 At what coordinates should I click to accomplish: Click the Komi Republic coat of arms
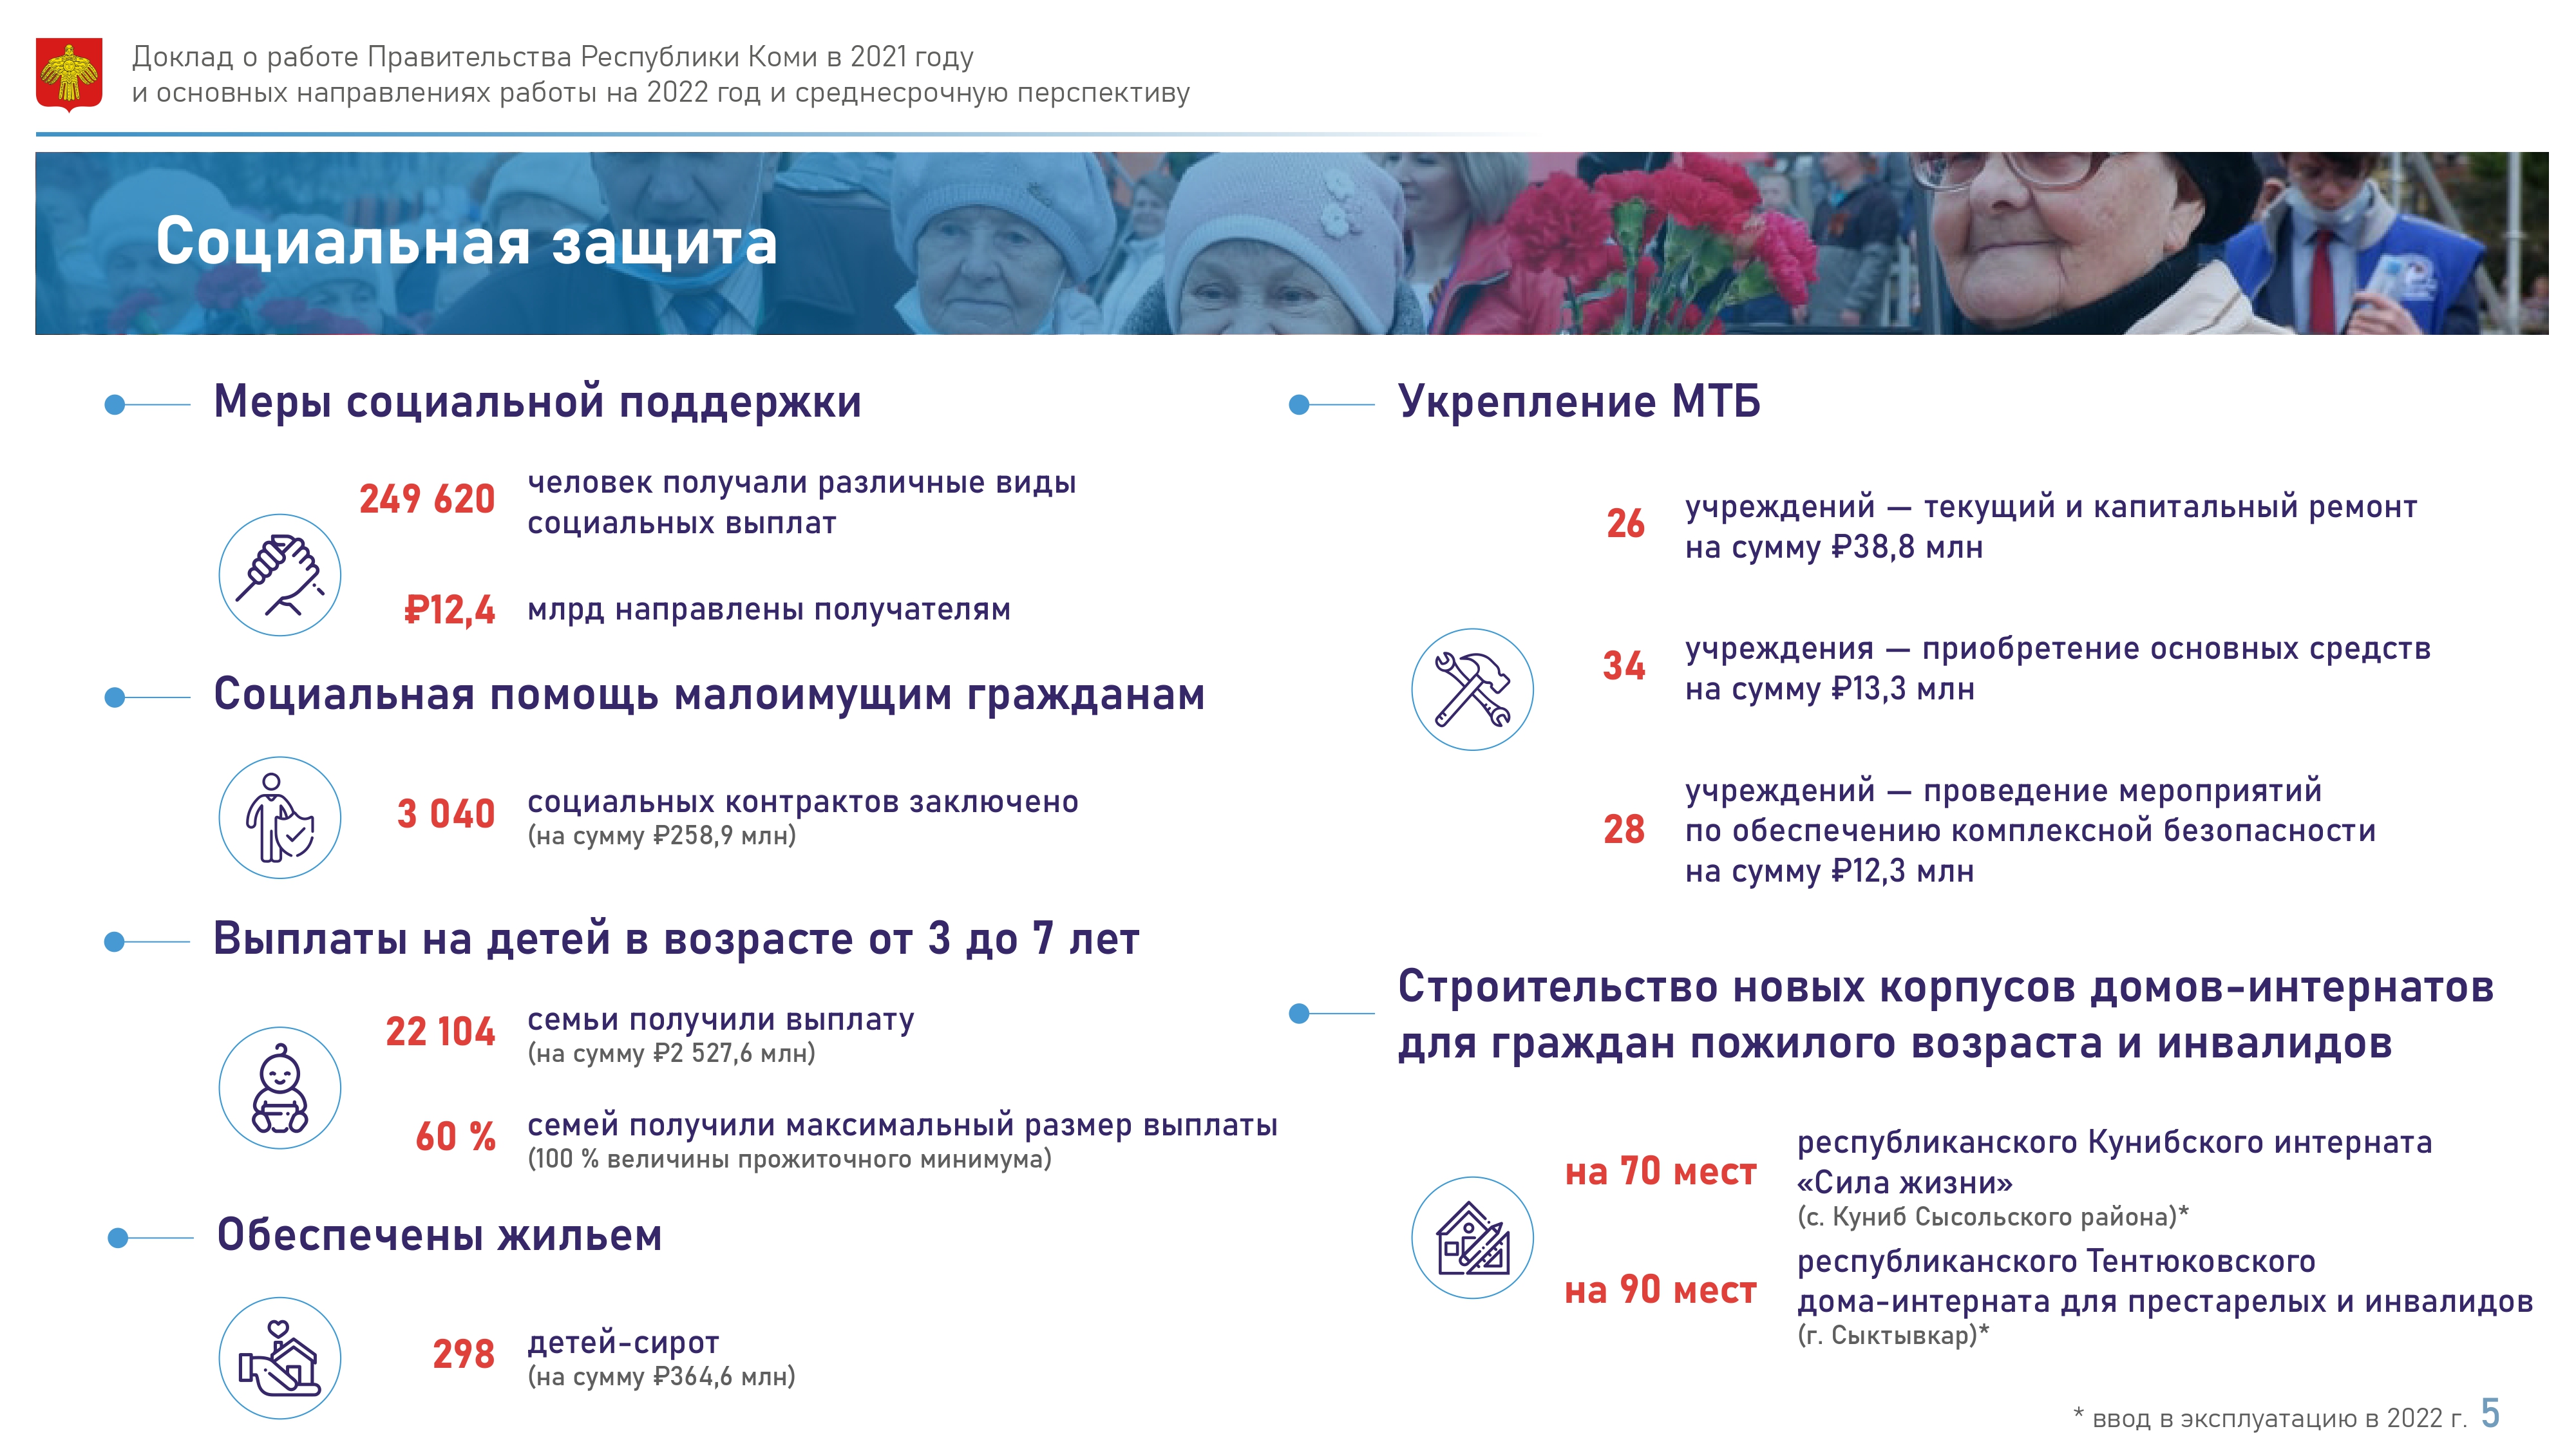(69, 74)
